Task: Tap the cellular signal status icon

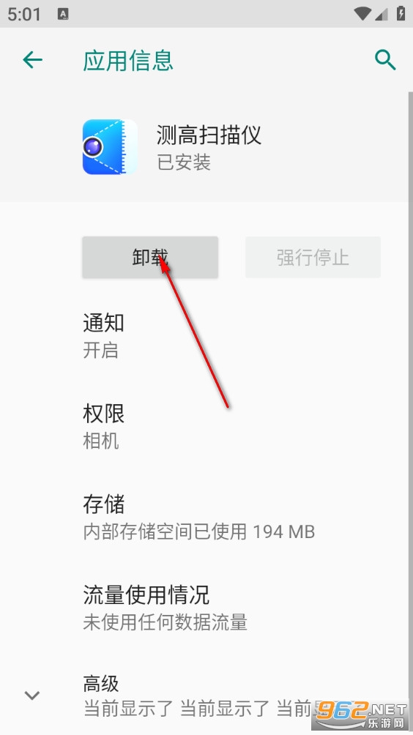Action: [382, 14]
